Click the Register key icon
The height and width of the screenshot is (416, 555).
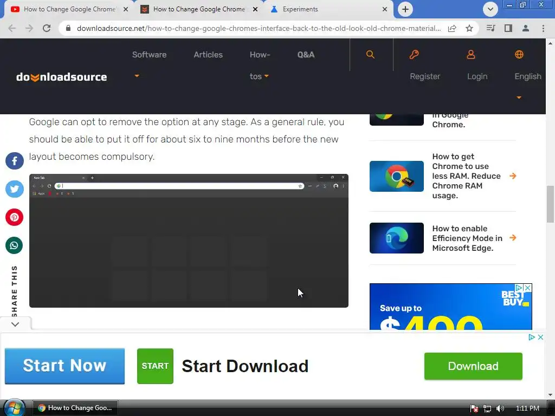(414, 55)
